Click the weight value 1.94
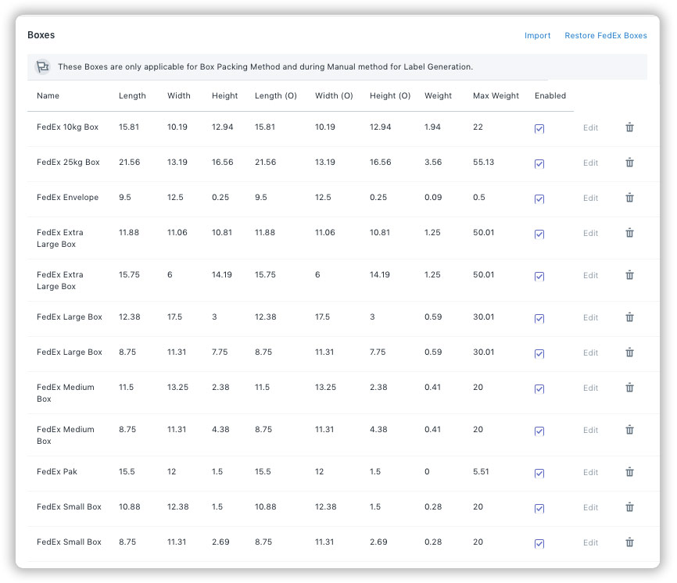Viewport: 677px width, 583px height. [x=432, y=127]
